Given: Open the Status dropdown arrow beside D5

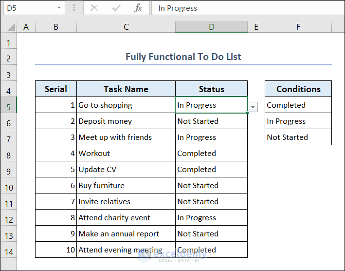Looking at the screenshot, I should point(253,107).
